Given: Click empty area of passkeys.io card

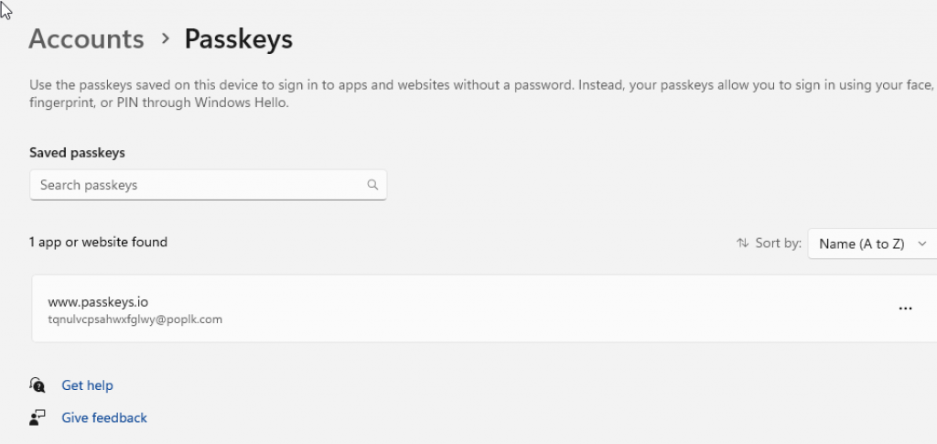Looking at the screenshot, I should (x=549, y=309).
